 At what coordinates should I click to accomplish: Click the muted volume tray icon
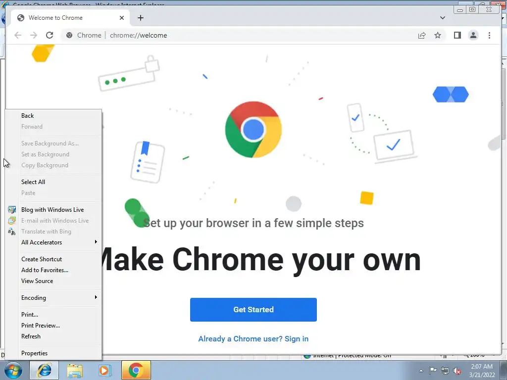457,371
